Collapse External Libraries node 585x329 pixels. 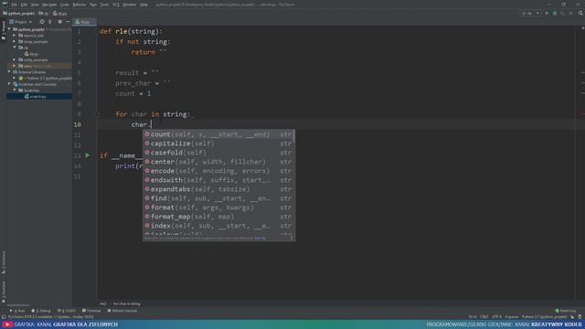coord(9,72)
